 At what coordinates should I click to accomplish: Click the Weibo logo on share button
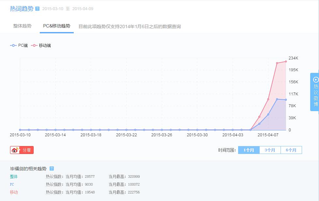[15, 150]
